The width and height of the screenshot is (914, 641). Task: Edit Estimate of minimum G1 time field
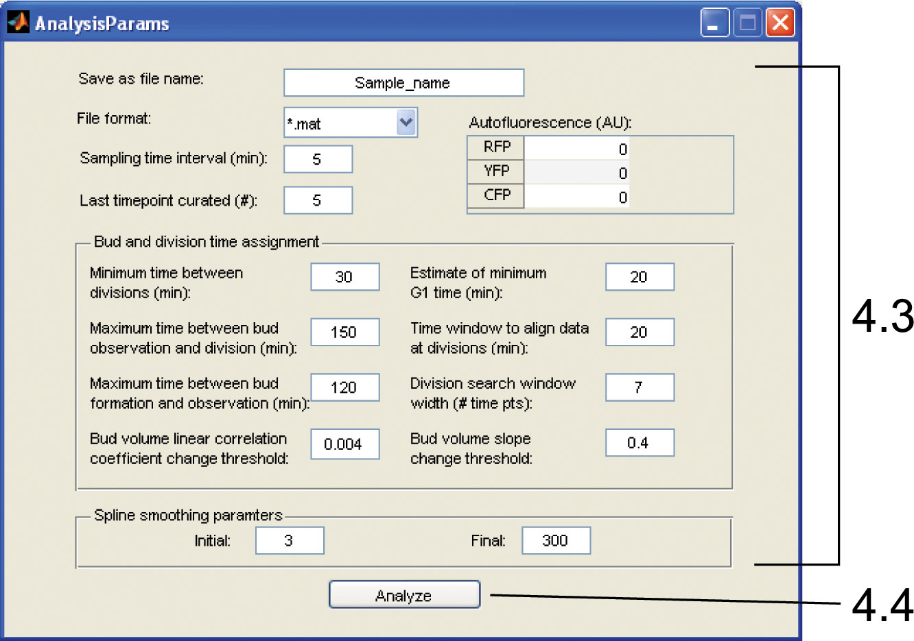click(x=640, y=277)
